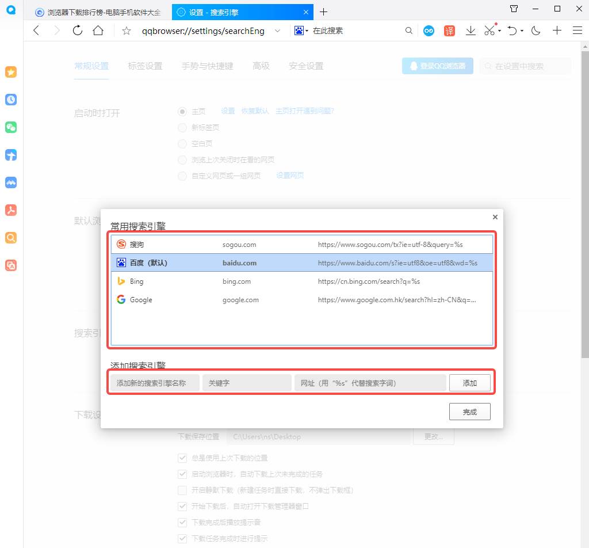The width and height of the screenshot is (589, 548).
Task: Open the WeChat sidebar icon
Action: coord(11,127)
